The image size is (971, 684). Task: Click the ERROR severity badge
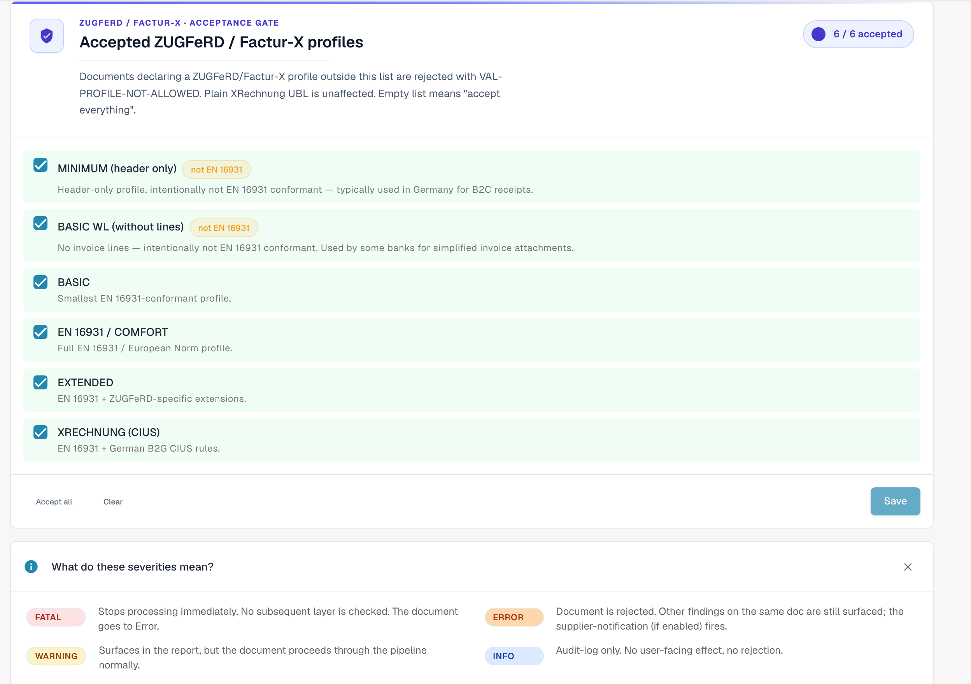pos(514,617)
